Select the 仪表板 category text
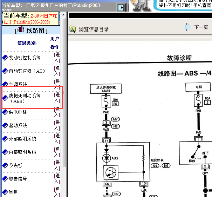Screen dimensions: 212x197 [15, 165]
